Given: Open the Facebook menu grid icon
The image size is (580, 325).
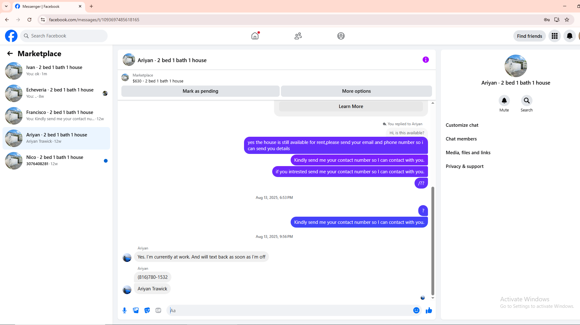Looking at the screenshot, I should pyautogui.click(x=555, y=36).
